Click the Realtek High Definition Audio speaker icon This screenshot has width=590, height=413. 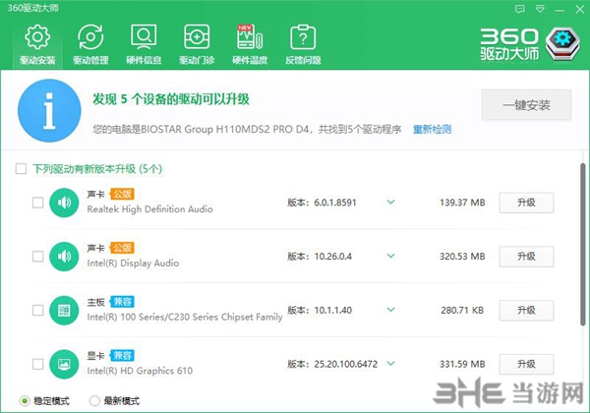point(64,203)
